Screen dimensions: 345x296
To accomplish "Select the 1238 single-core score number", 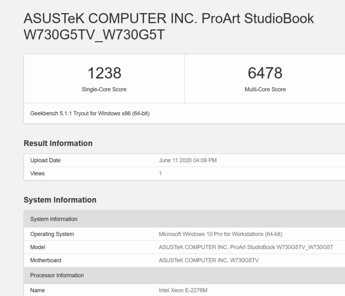I will click(x=104, y=73).
